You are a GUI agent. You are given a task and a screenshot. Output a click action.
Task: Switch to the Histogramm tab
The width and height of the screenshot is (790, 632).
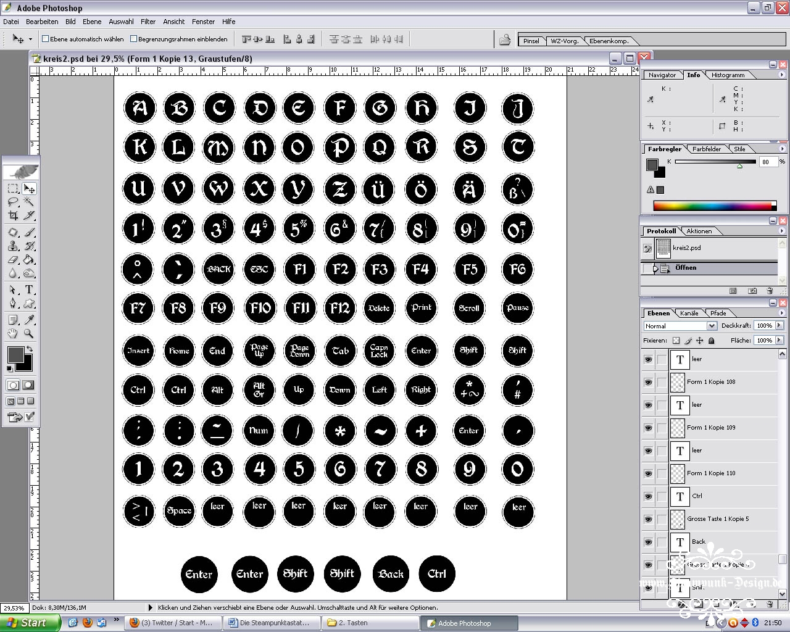(728, 75)
